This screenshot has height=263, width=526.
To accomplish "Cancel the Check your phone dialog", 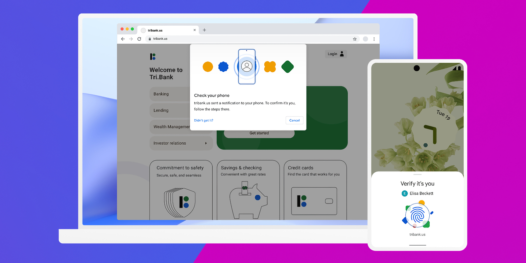I will point(295,120).
